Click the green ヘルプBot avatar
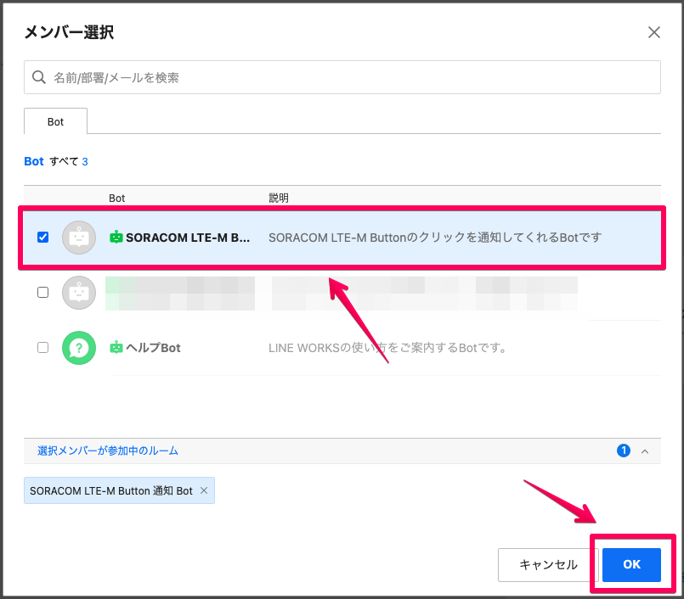This screenshot has height=599, width=684. pos(79,348)
